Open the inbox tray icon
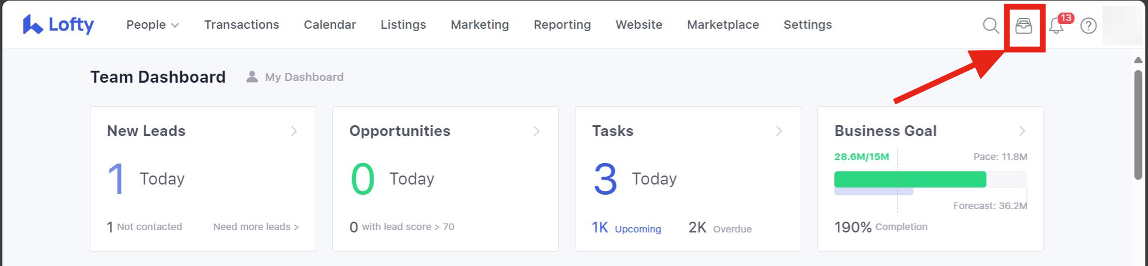 (1023, 26)
